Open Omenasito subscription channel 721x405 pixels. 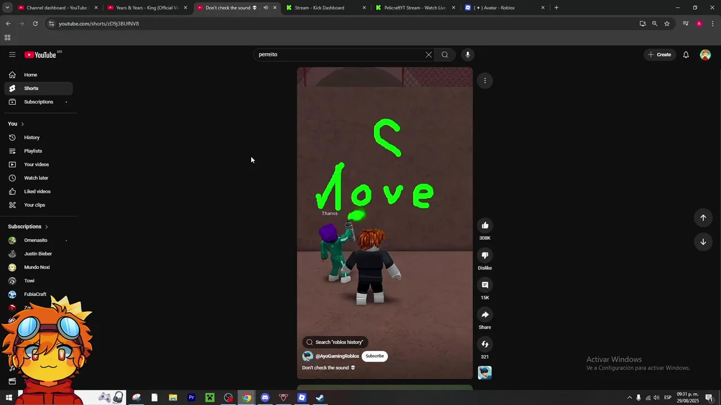(38, 240)
